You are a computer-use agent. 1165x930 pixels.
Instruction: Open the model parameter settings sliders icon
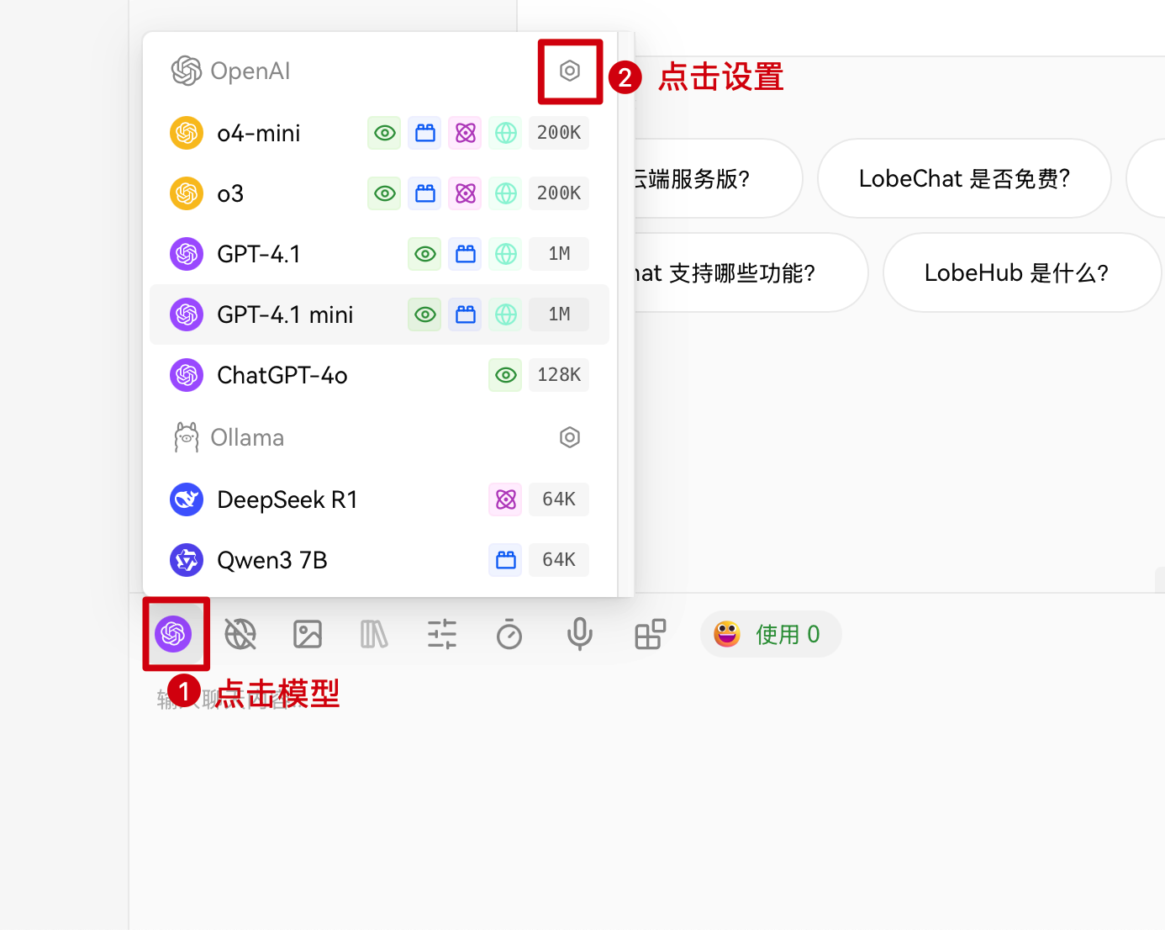click(x=442, y=634)
